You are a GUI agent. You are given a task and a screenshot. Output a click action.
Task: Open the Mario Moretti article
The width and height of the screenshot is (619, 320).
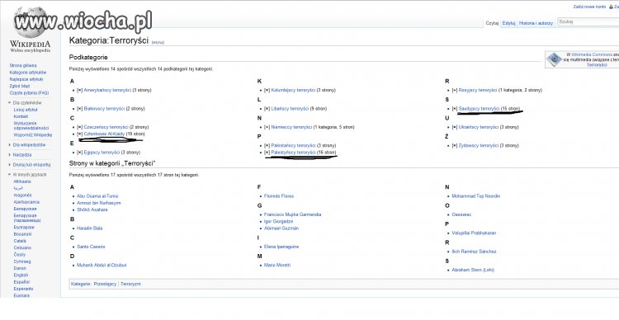point(277,266)
